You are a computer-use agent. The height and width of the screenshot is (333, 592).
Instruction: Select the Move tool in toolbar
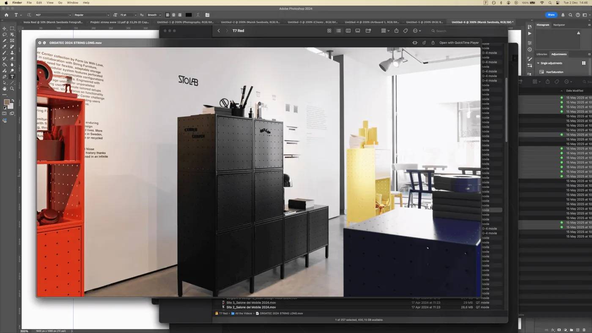(x=5, y=28)
